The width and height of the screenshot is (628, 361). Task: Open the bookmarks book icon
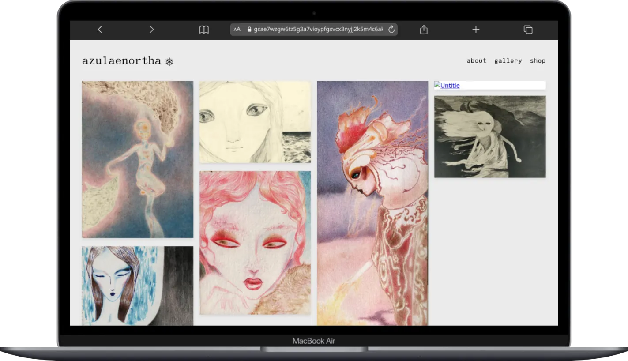[204, 30]
